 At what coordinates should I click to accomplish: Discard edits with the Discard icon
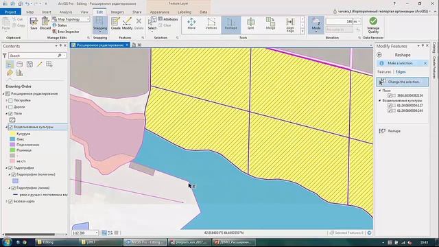coord(45,23)
